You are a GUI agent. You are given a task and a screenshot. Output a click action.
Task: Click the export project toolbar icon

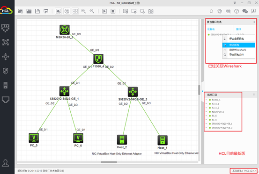[x=46, y=11]
